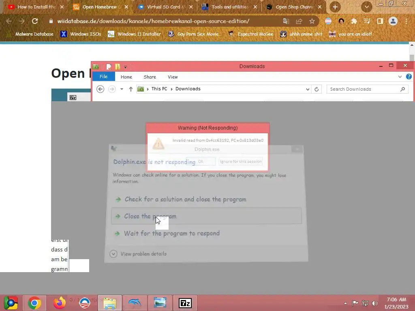This screenshot has width=415, height=311.
Task: Open recent locations dropdown in Explorer
Action: (x=122, y=89)
